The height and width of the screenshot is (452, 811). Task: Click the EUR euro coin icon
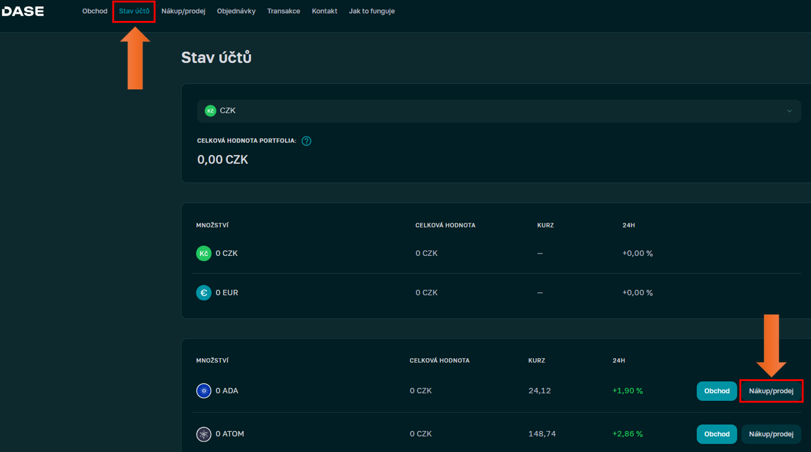pyautogui.click(x=203, y=293)
